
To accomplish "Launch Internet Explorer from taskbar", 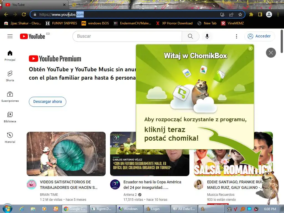I will (22, 209).
